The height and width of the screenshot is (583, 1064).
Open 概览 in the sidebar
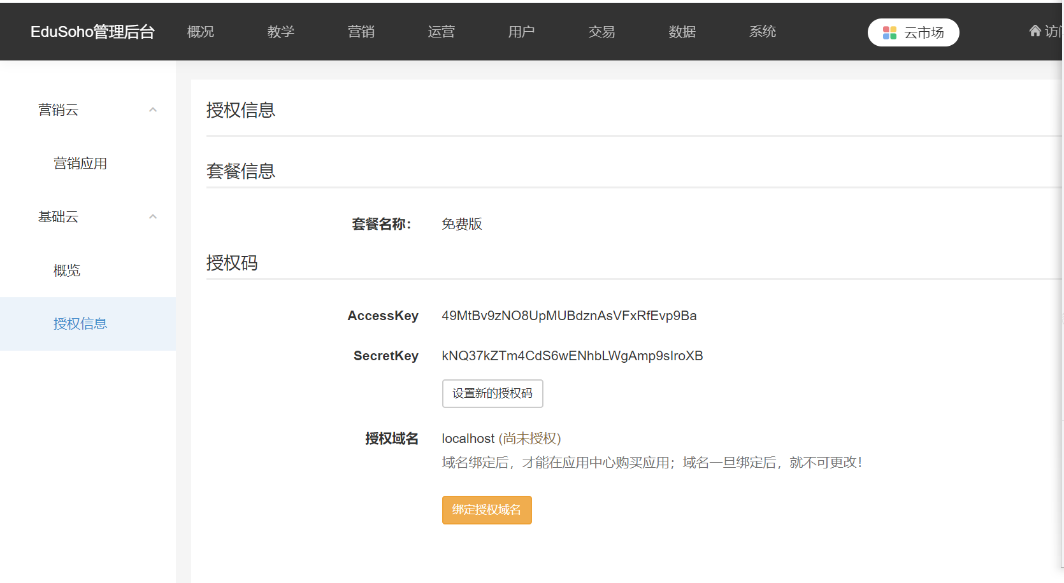67,270
